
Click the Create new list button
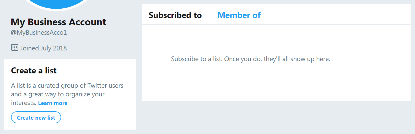(36, 118)
